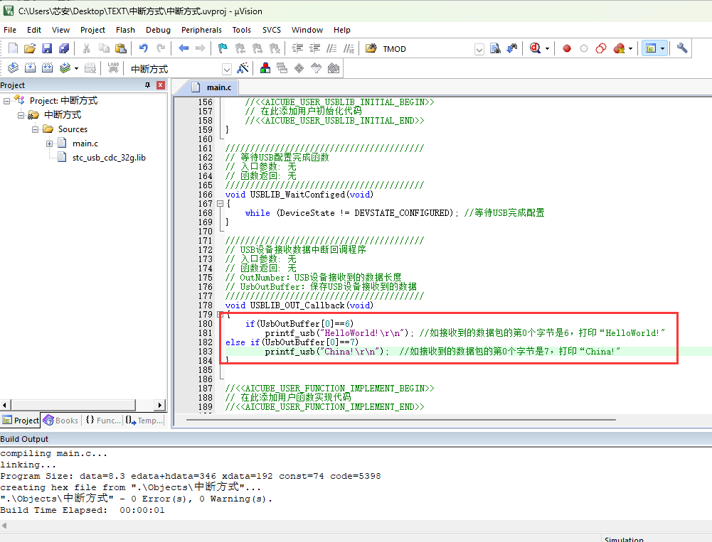The height and width of the screenshot is (542, 712).
Task: Open the Batch Build dropdown arrow
Action: pos(76,68)
